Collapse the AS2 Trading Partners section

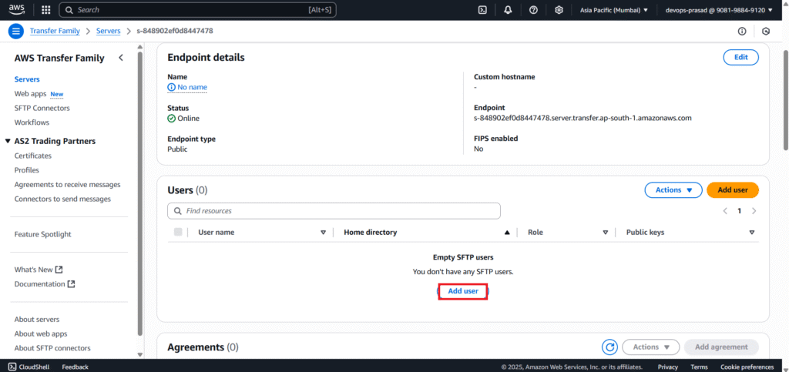point(8,141)
